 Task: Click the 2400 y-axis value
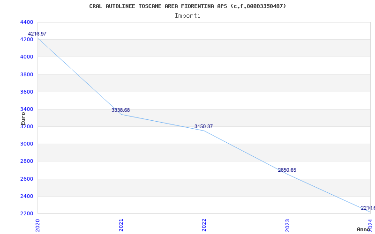(27, 197)
